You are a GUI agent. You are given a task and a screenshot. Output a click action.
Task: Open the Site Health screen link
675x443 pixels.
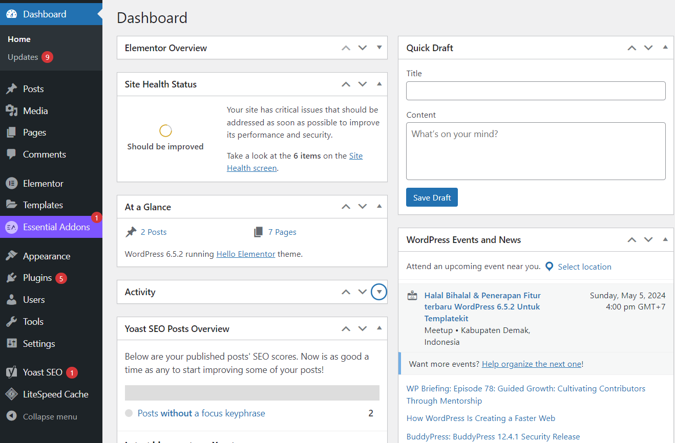[x=295, y=162]
